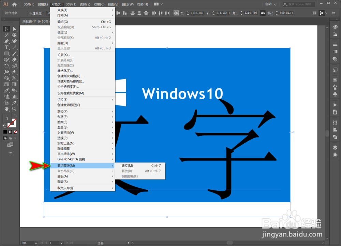Open the 效果(C) menu
The image size is (341, 246).
tap(99, 4)
